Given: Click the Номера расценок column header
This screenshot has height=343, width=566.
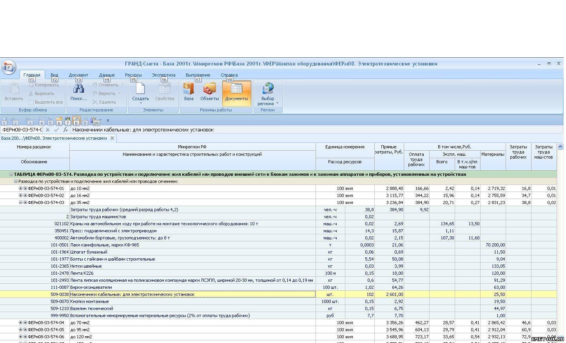Looking at the screenshot, I should [x=34, y=147].
